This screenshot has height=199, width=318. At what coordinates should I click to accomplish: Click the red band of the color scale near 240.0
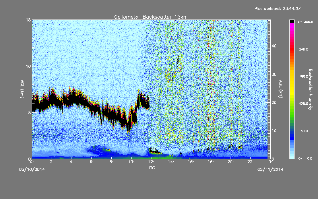(x=292, y=49)
